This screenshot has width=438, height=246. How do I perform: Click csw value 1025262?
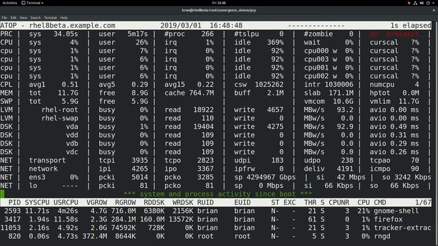[269, 85]
